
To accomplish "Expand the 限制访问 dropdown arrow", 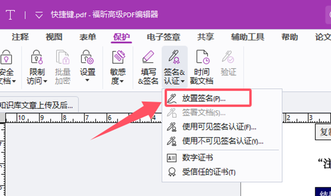I will click(45, 81).
